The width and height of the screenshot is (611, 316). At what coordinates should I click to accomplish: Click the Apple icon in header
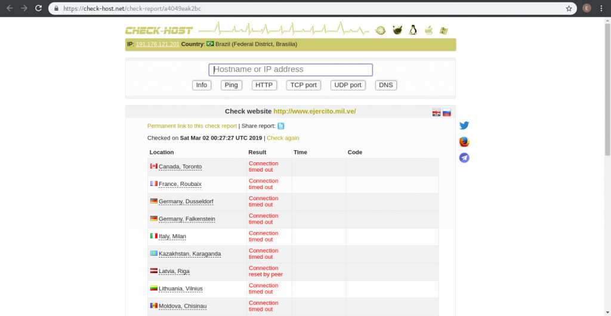click(x=428, y=30)
